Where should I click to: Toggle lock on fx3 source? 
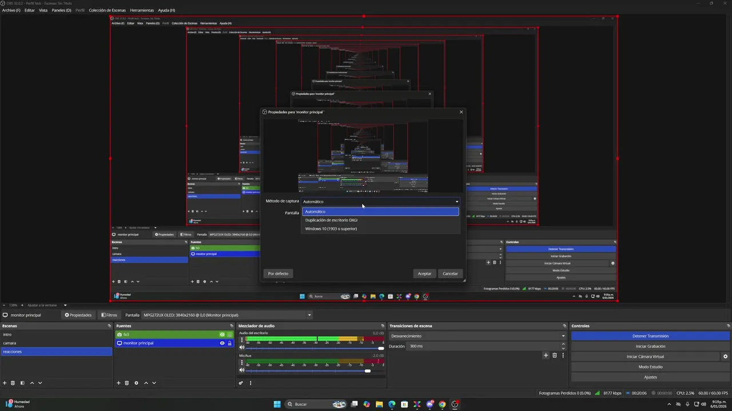[x=229, y=335]
